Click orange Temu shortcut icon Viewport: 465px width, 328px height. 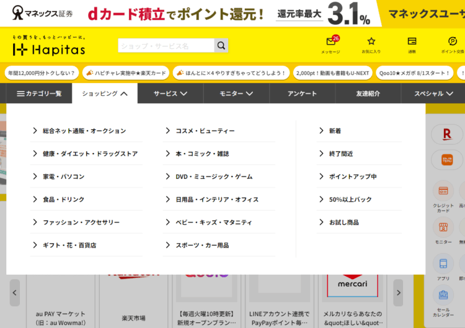(x=447, y=160)
